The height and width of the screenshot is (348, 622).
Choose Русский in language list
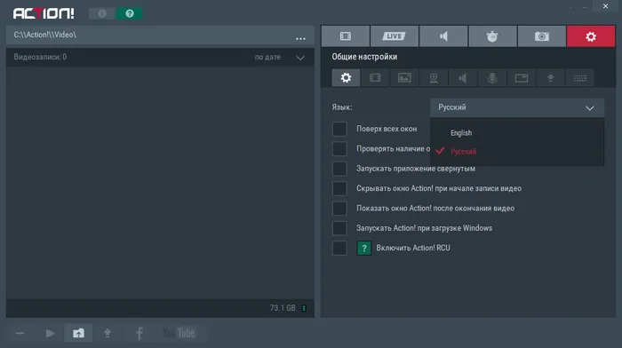[x=463, y=152]
